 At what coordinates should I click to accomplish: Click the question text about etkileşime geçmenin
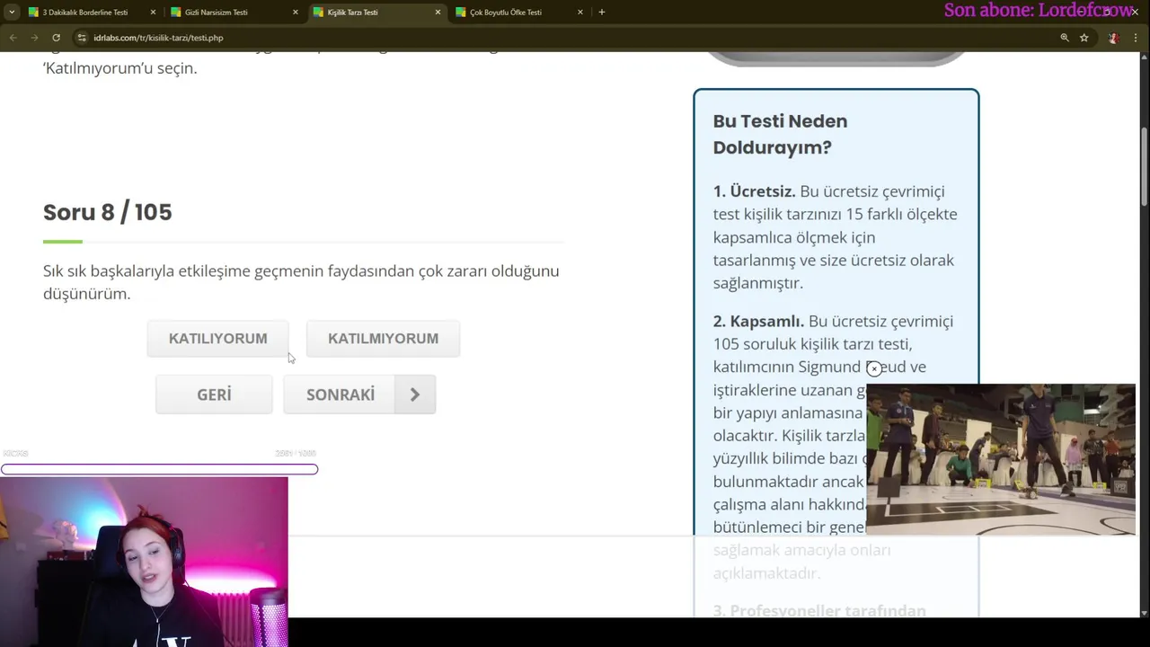pos(301,282)
